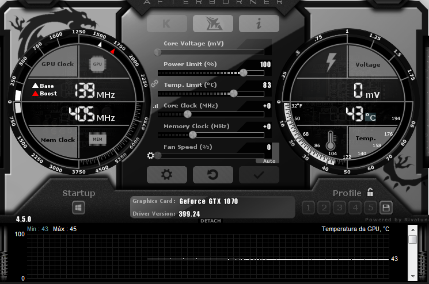The width and height of the screenshot is (429, 284).
Task: Select profile slot 2
Action: 324,208
